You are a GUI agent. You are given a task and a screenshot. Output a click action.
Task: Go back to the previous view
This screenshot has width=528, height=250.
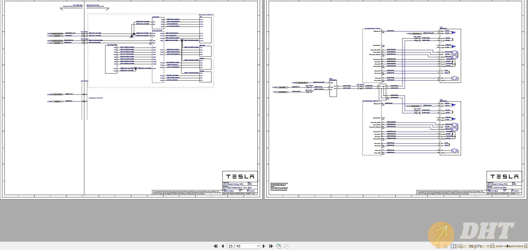pos(279,246)
